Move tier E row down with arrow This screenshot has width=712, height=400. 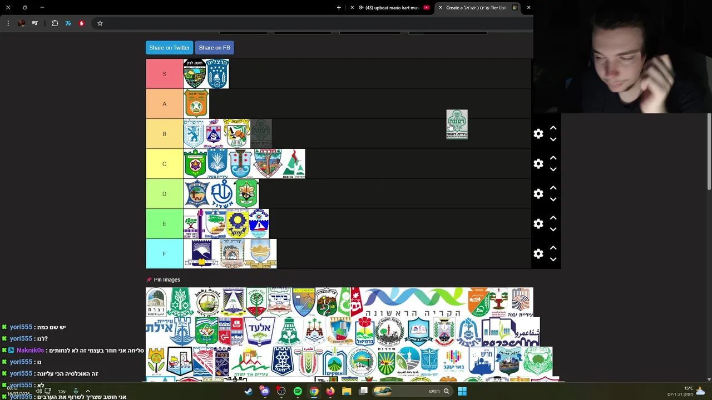click(x=553, y=229)
